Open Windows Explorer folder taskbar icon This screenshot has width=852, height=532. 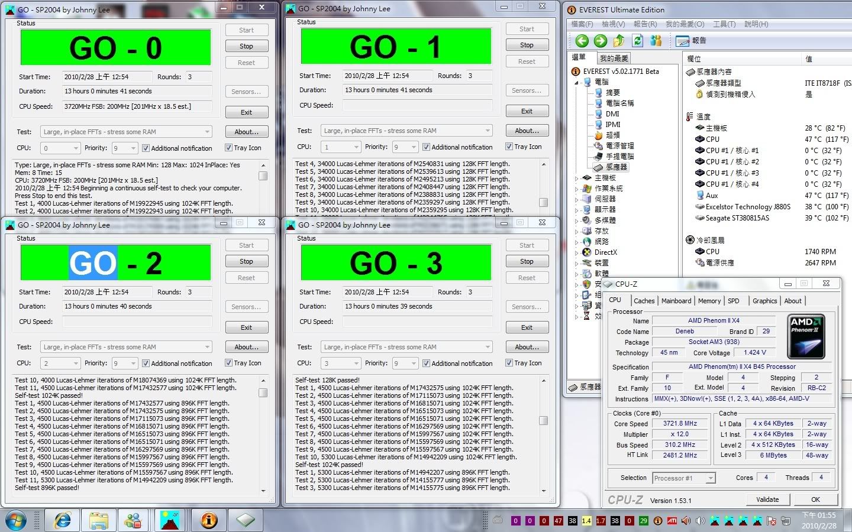tap(99, 520)
